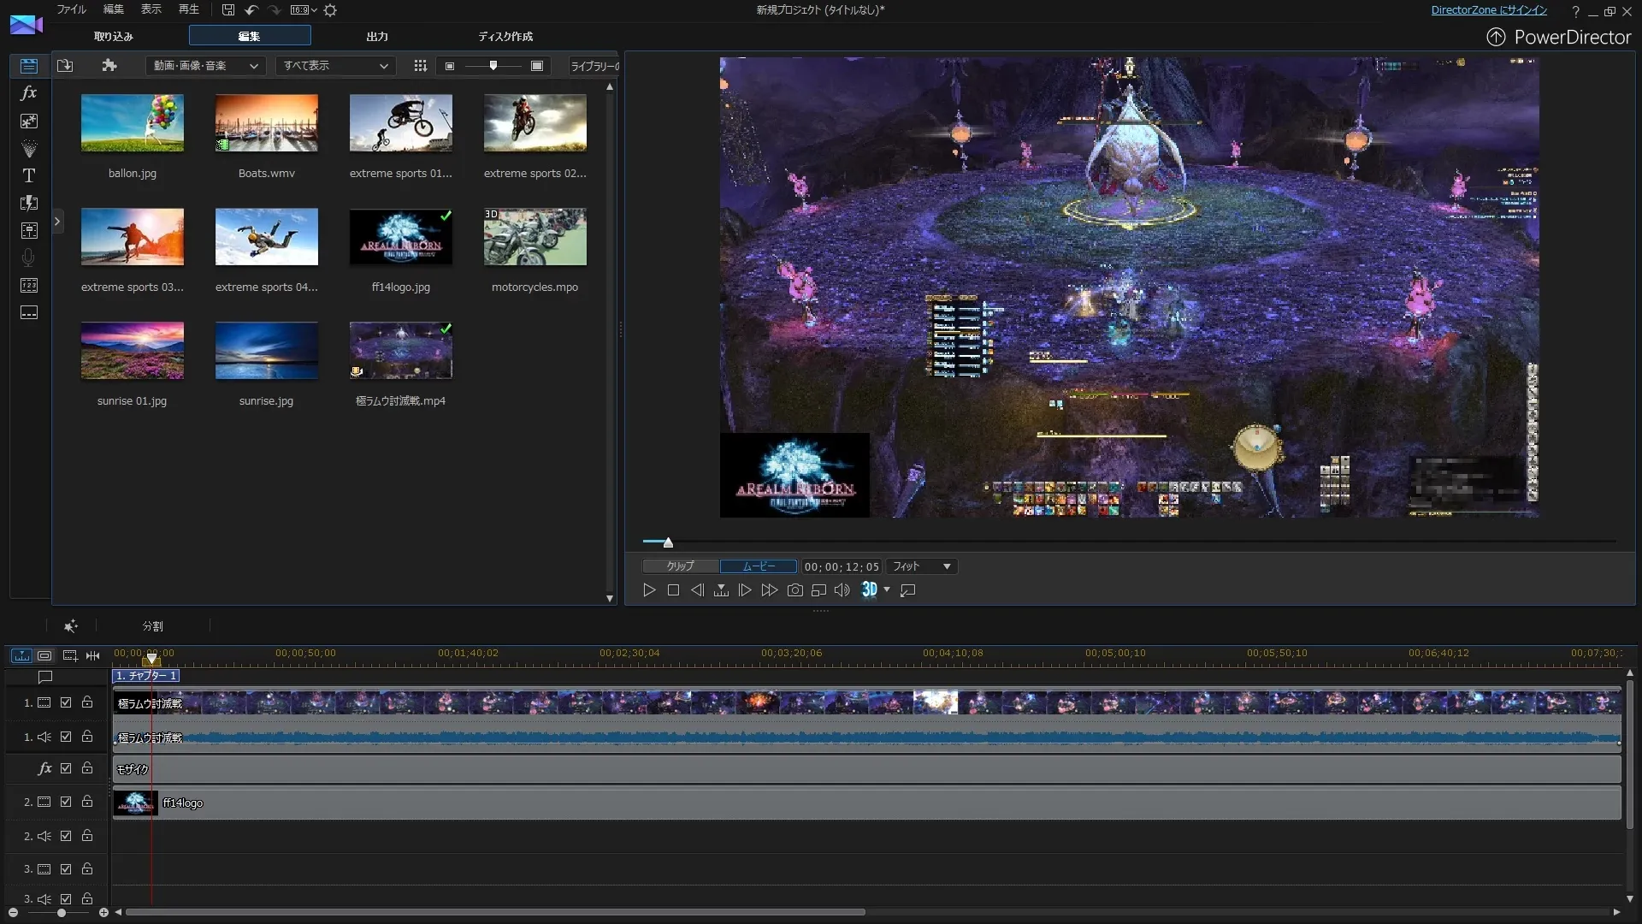Zoom out the timeline with minus icon
1642x924 pixels.
(13, 913)
